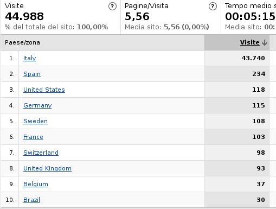Click the sort arrow beside Visite header
The image size is (276, 209).
(265, 42)
